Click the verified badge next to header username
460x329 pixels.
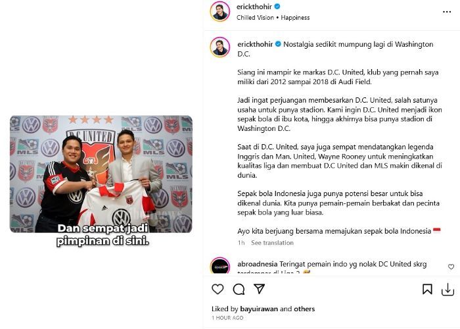point(277,7)
